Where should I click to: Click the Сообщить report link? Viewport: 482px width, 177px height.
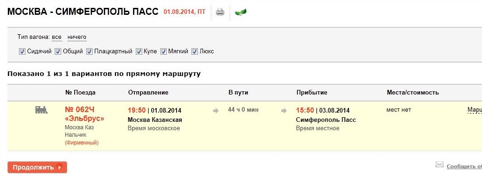click(464, 166)
